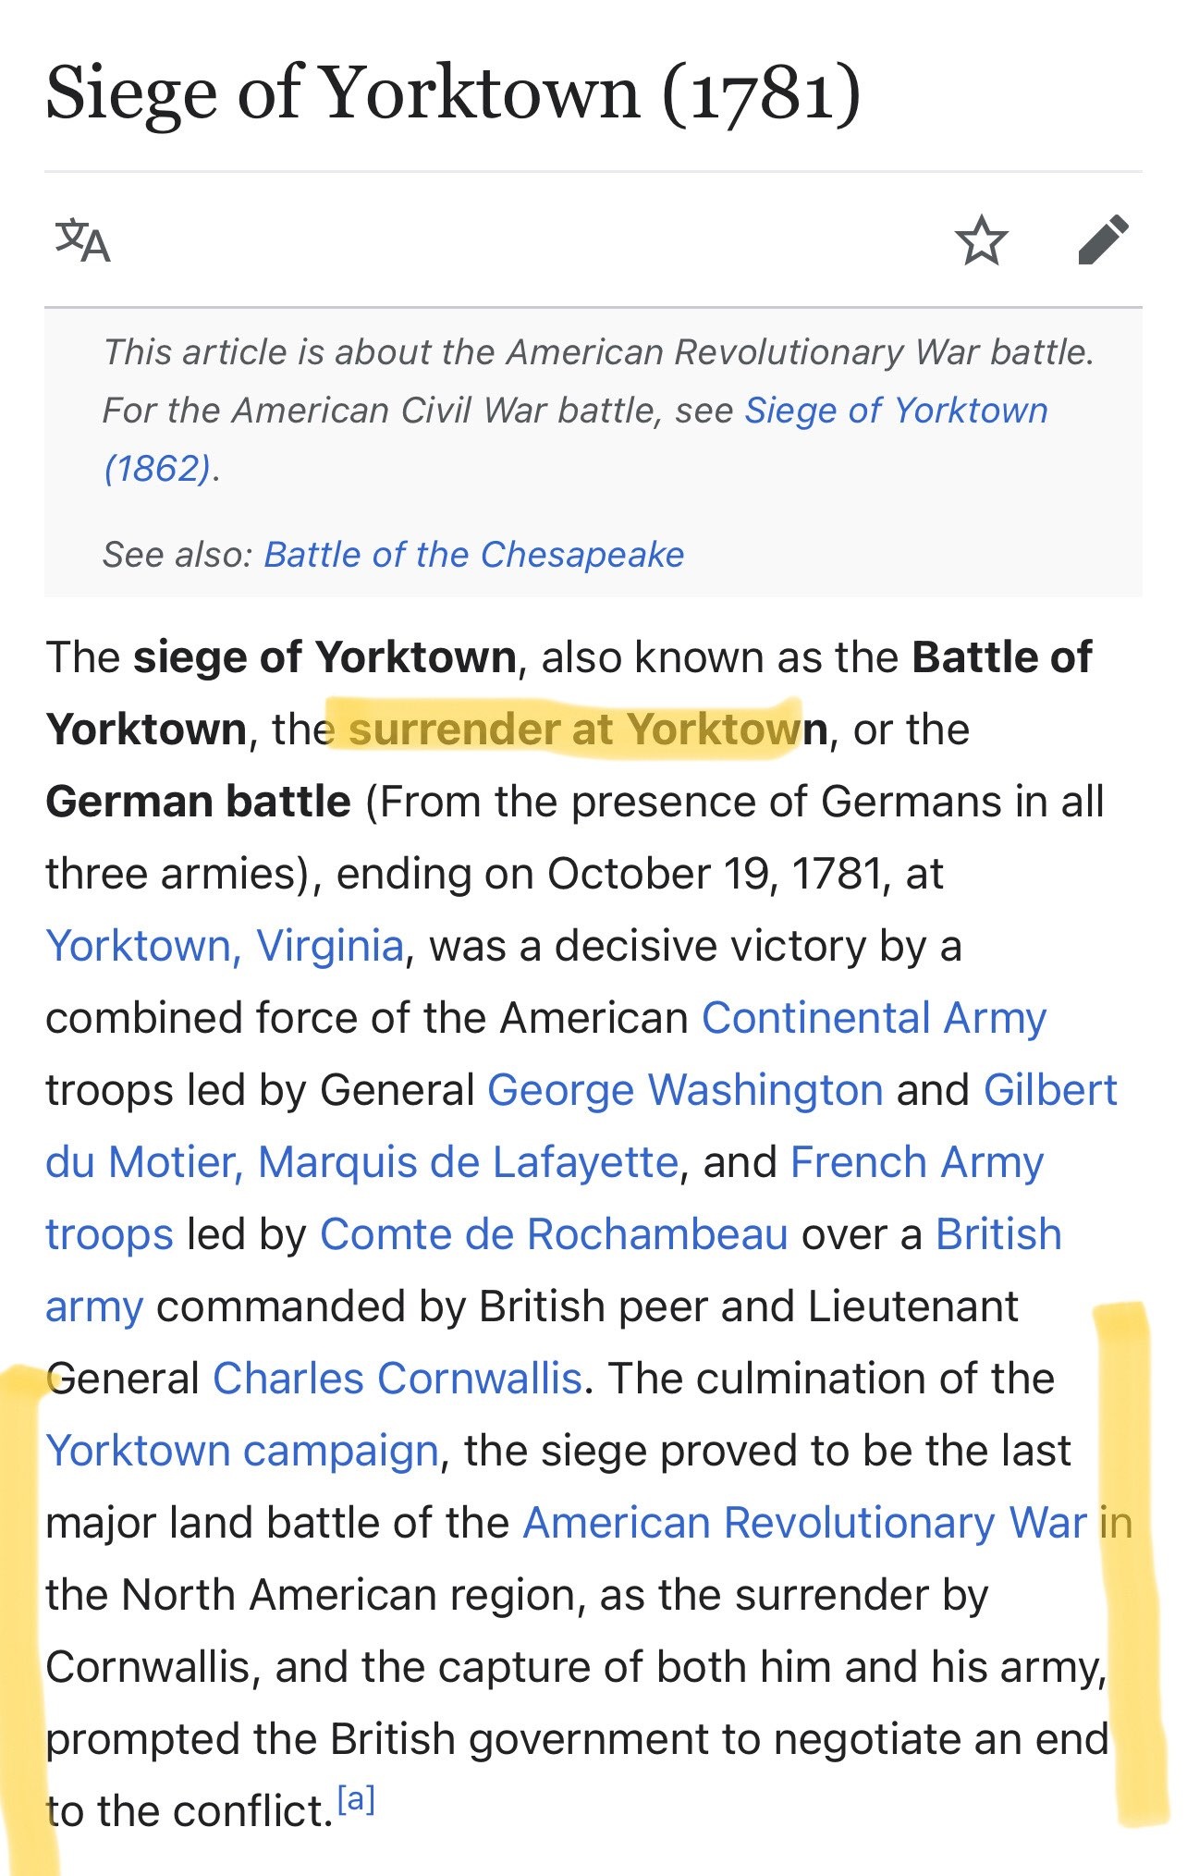Follow the Yorktown campaign link
Image resolution: width=1187 pixels, height=1876 pixels.
pyautogui.click(x=242, y=1451)
